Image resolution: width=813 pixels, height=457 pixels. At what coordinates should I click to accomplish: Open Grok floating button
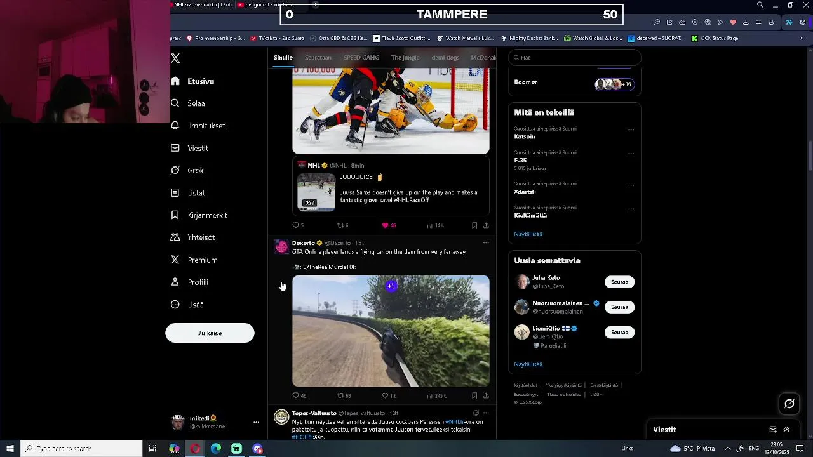pos(789,404)
